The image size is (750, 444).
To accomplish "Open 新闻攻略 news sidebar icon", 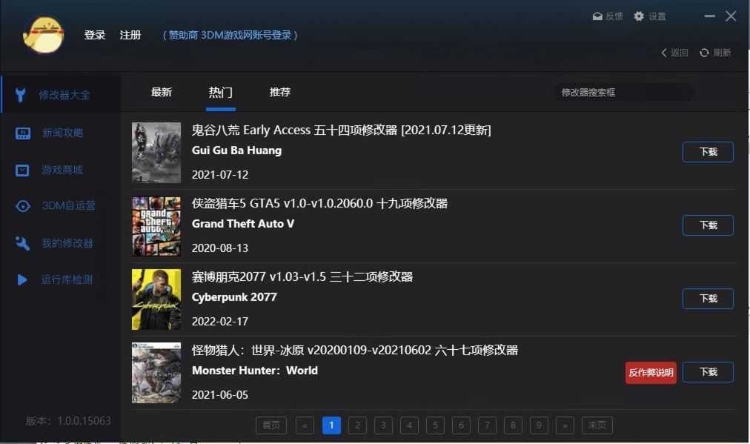I will pyautogui.click(x=22, y=133).
